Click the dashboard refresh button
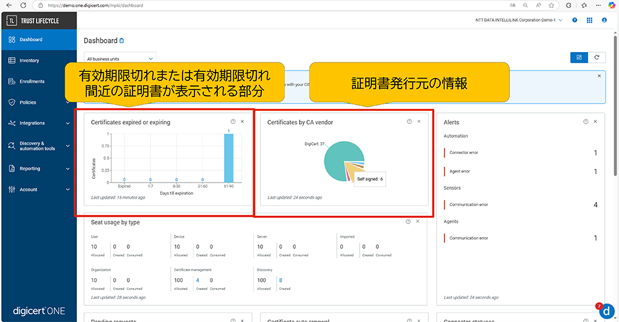Viewport: 619px width, 322px height. [597, 58]
